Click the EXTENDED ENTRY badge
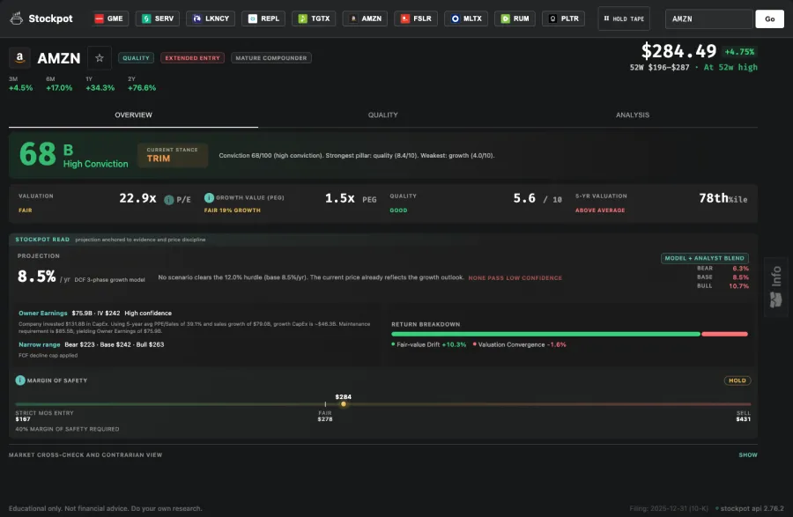This screenshot has width=793, height=517. click(192, 58)
